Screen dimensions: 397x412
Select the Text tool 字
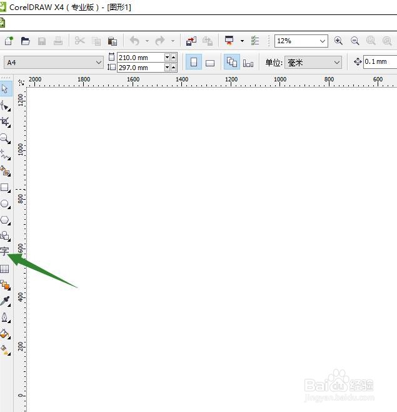[x=4, y=252]
